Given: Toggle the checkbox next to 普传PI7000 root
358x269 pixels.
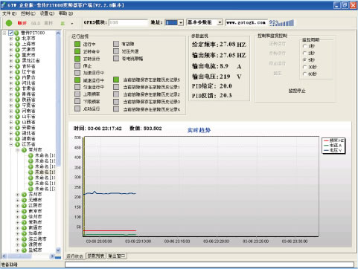Looking at the screenshot, I should coord(10,33).
